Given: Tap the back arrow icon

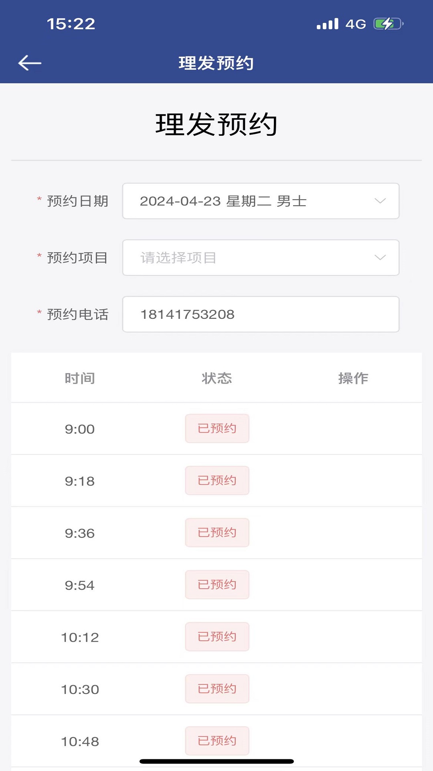Looking at the screenshot, I should (30, 63).
